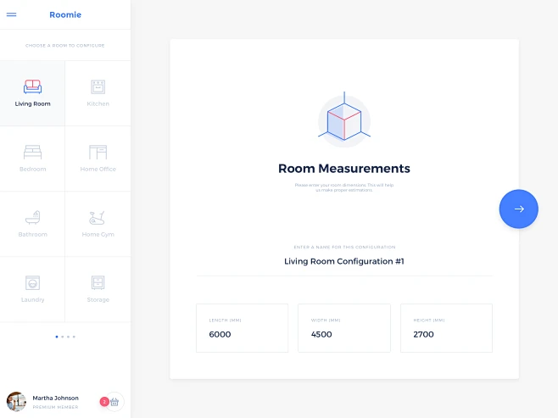Screen dimensions: 558x418
Task: Click the Home Office label
Action: 98,169
